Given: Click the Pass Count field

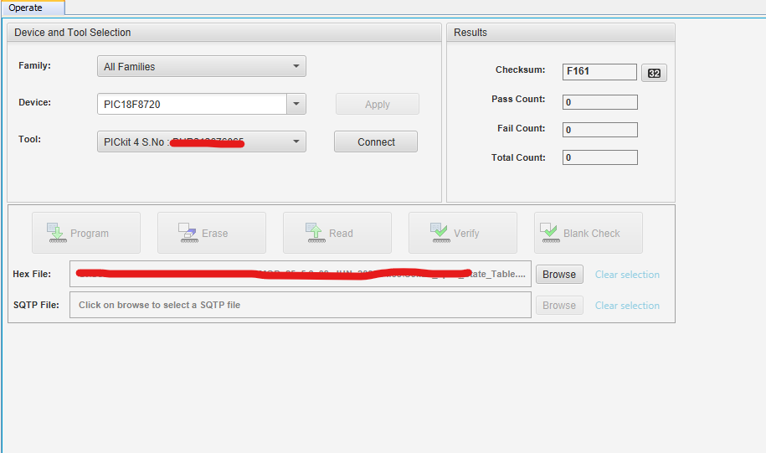Looking at the screenshot, I should 599,102.
